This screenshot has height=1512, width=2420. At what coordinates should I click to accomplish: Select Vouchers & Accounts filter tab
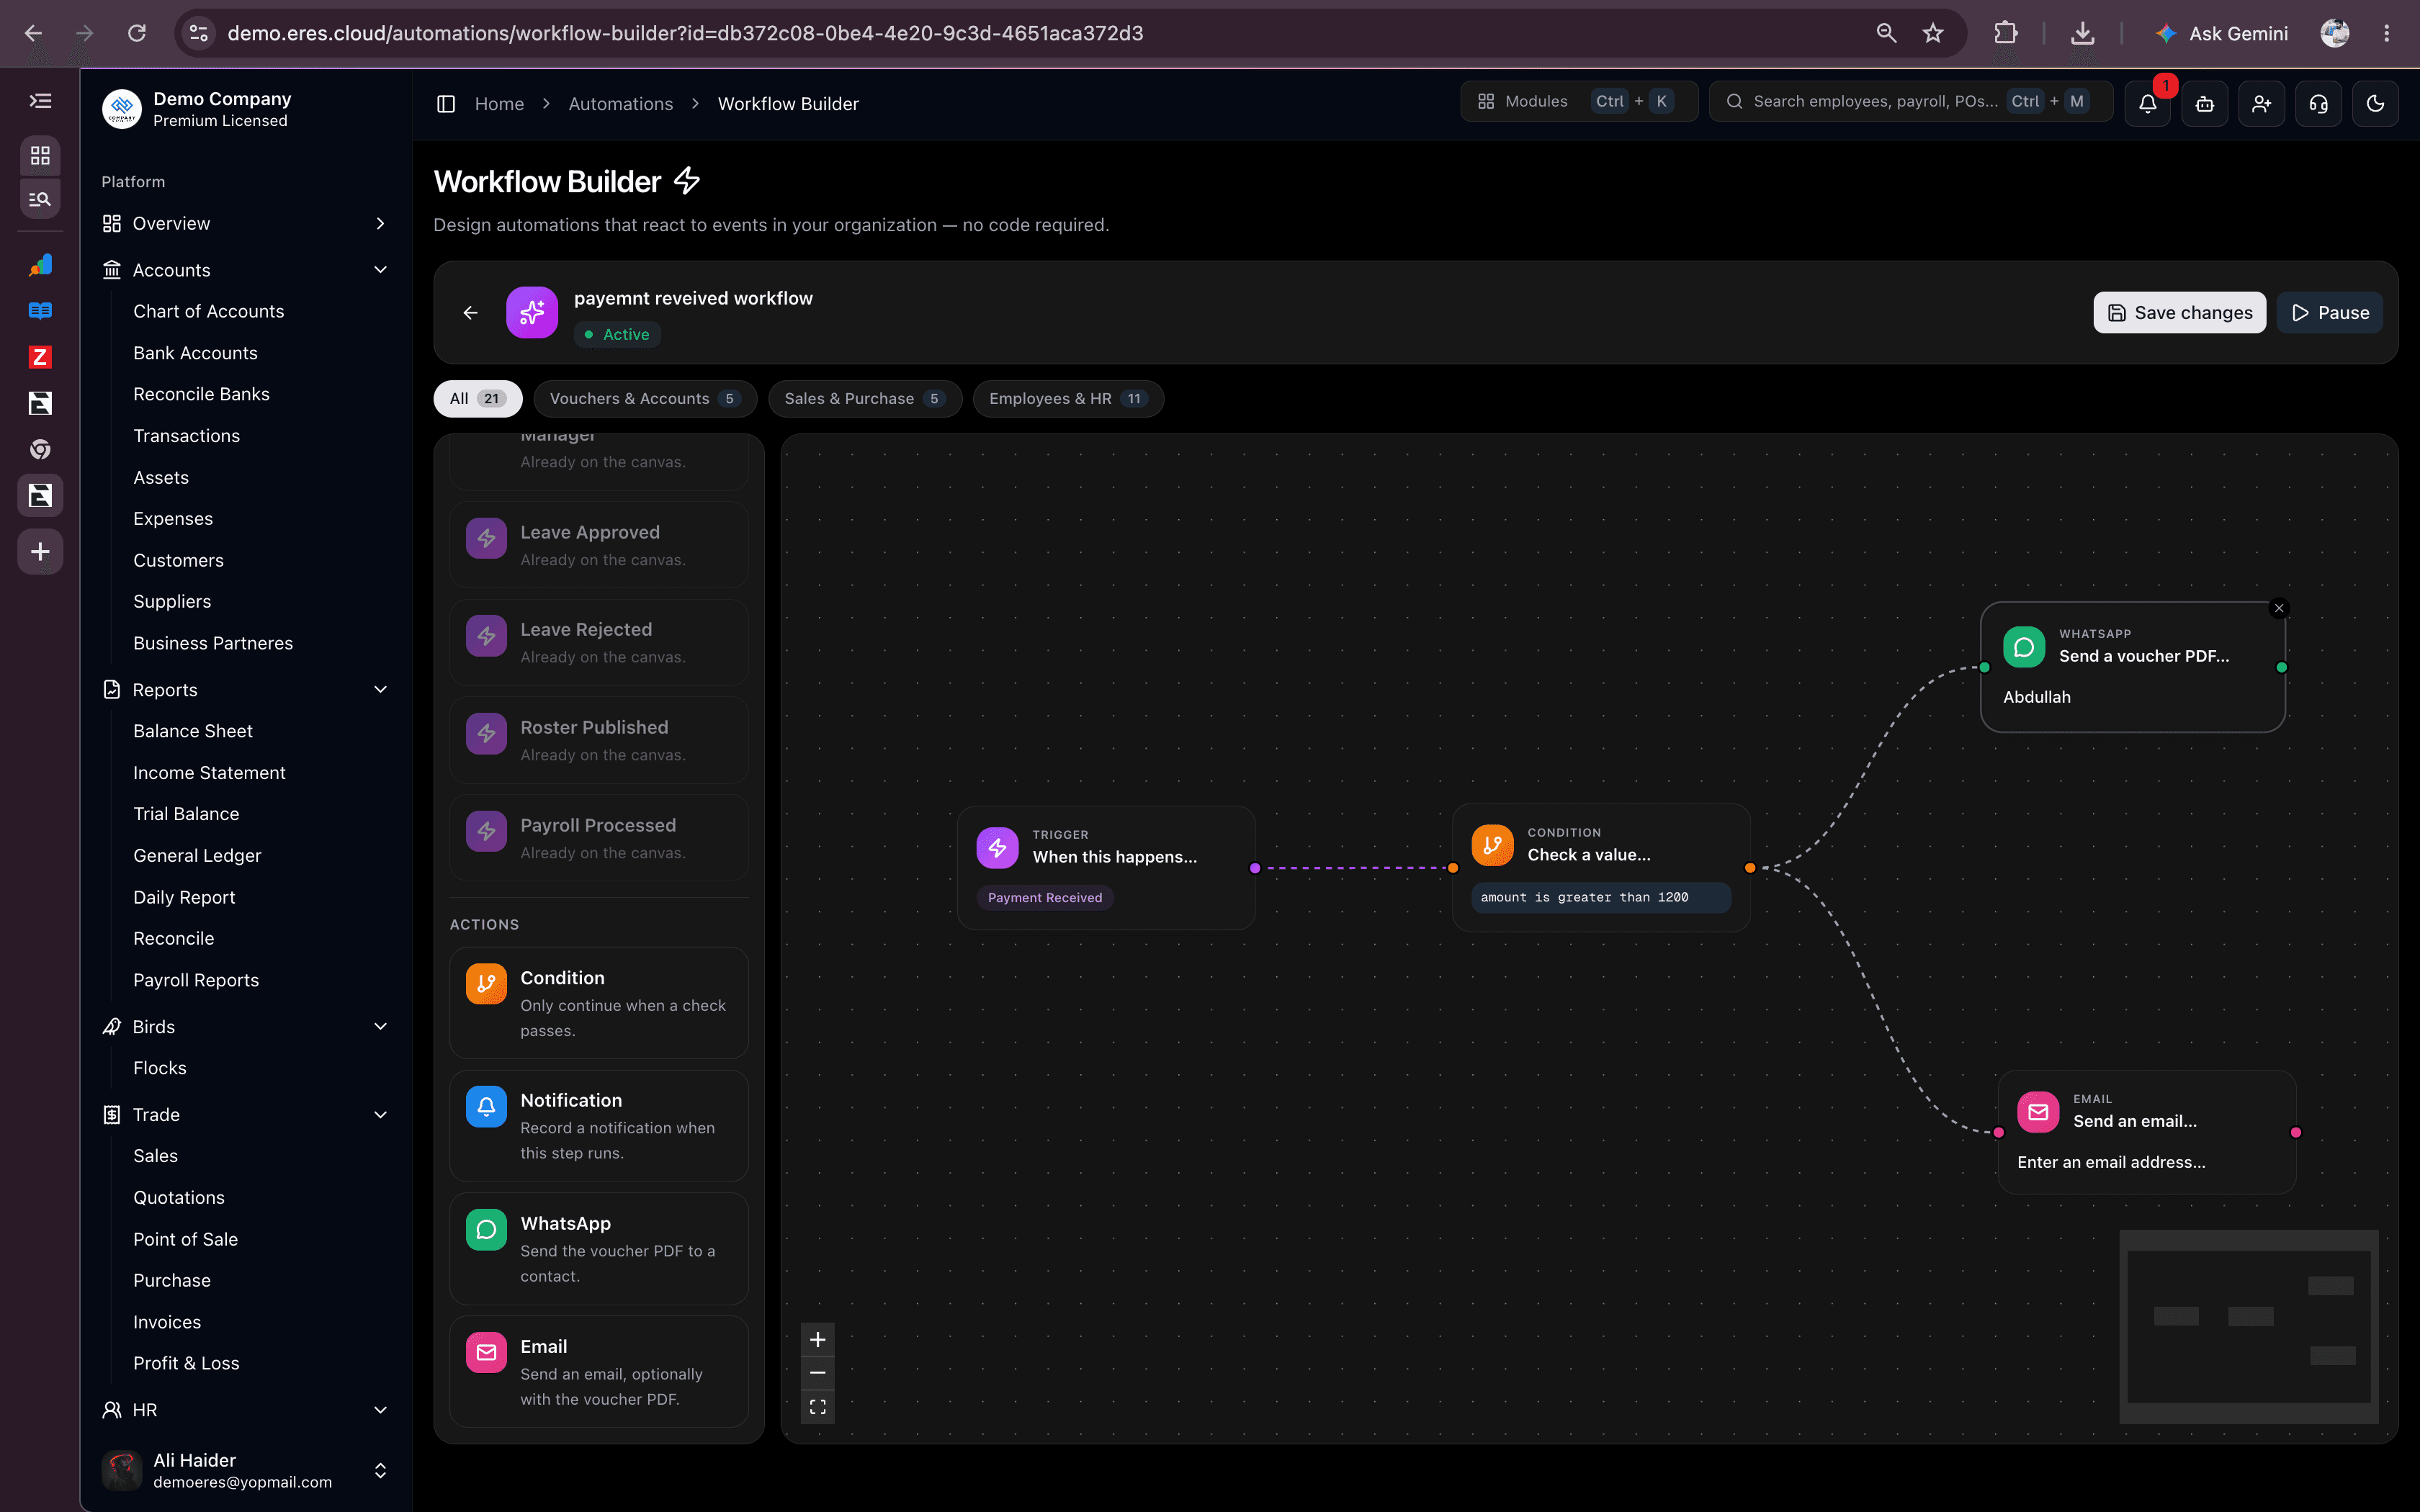pos(645,399)
